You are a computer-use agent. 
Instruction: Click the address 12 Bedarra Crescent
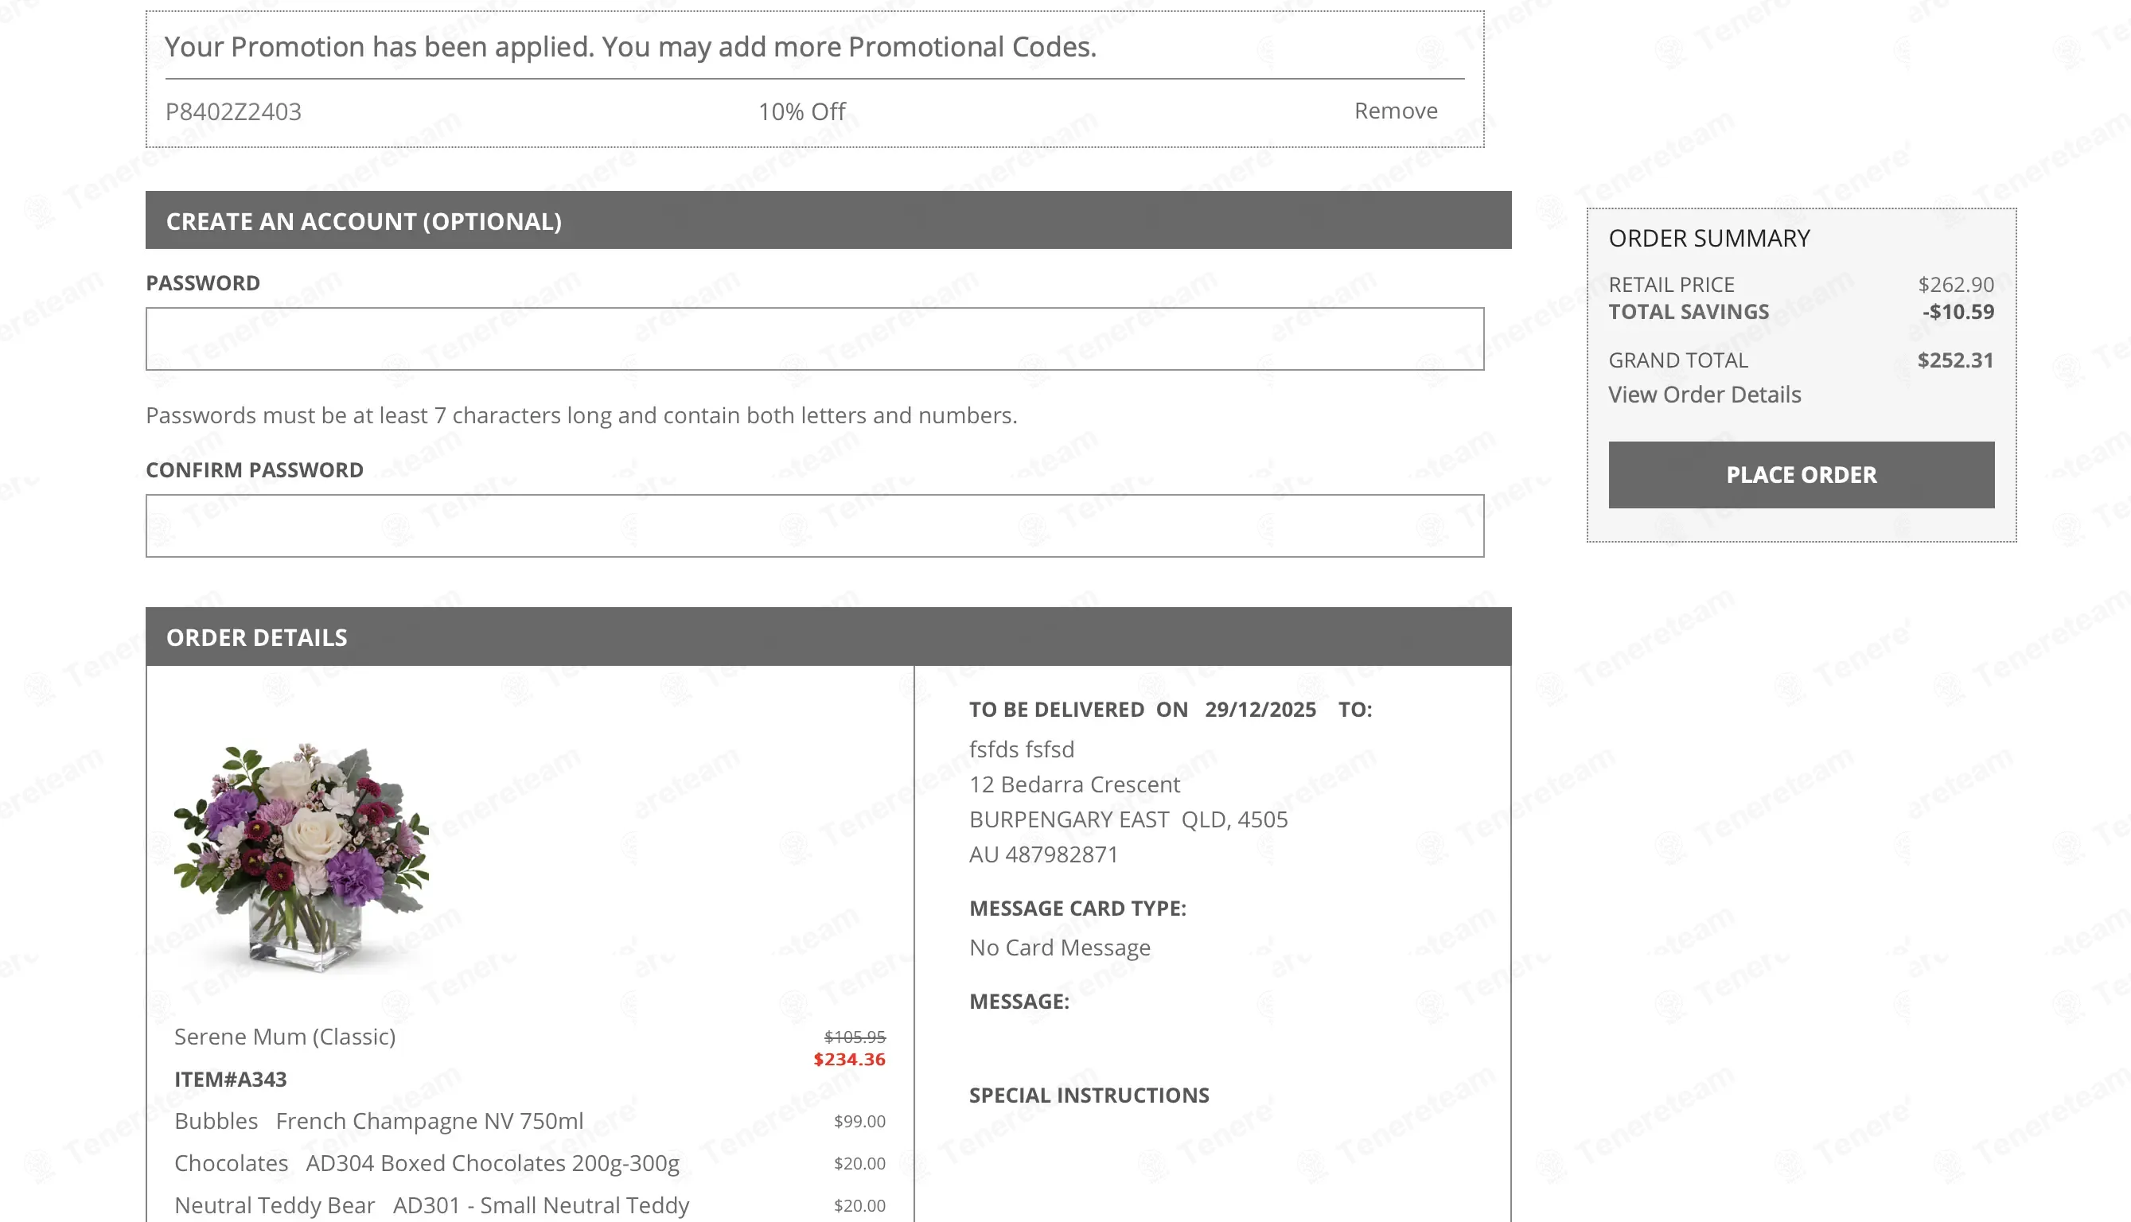1074,784
